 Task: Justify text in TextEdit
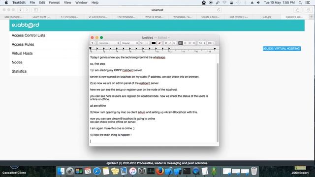coord(194,43)
